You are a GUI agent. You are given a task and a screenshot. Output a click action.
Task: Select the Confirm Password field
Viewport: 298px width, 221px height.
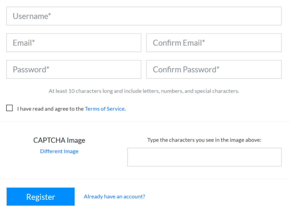tap(214, 69)
